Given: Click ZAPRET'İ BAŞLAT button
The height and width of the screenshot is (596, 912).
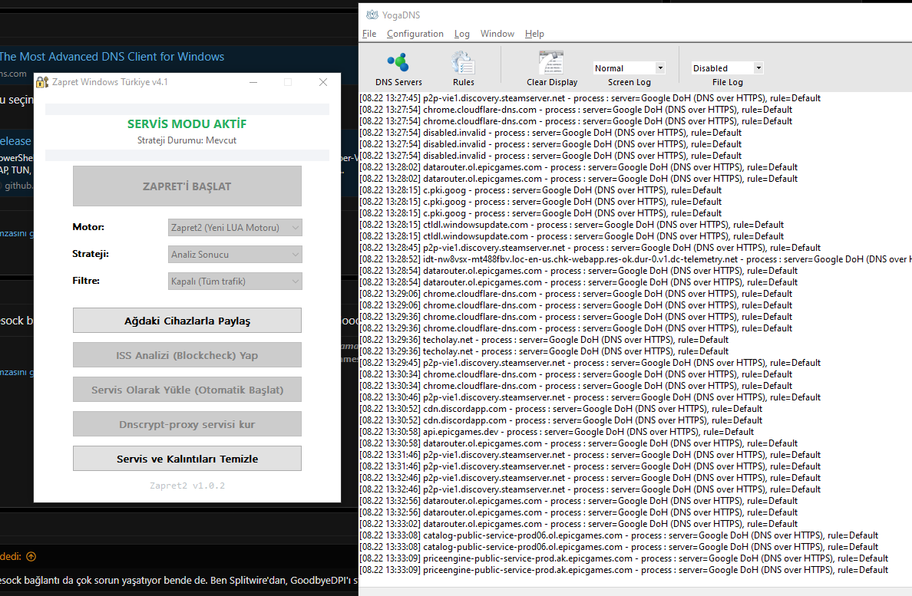Looking at the screenshot, I should [187, 186].
